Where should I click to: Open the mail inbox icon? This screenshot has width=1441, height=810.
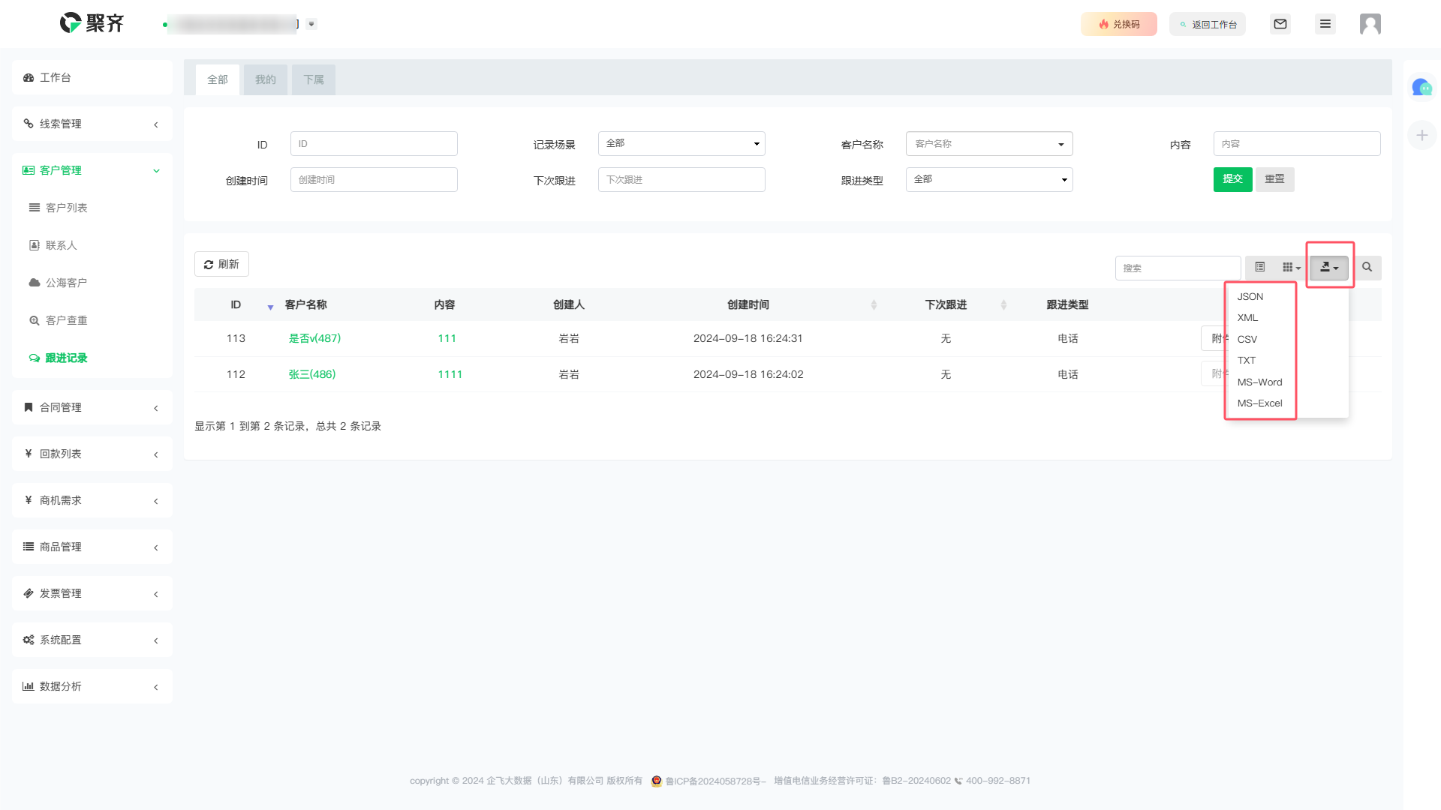pos(1280,24)
